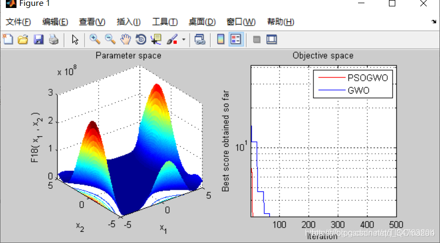Open the 工具(T) menu
This screenshot has width=440, height=243.
tap(165, 22)
